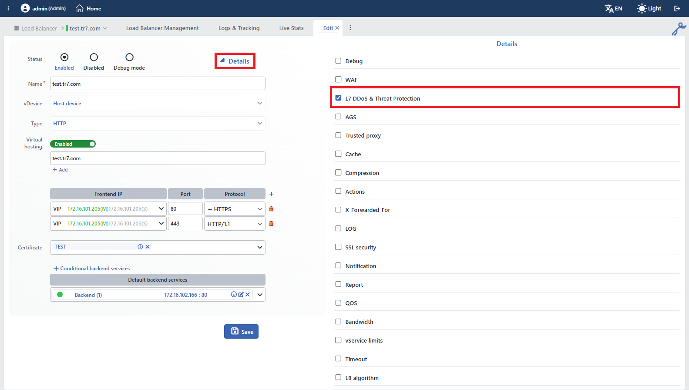Toggle the Virtual hosting Enabled switch
The width and height of the screenshot is (689, 390).
click(x=73, y=144)
